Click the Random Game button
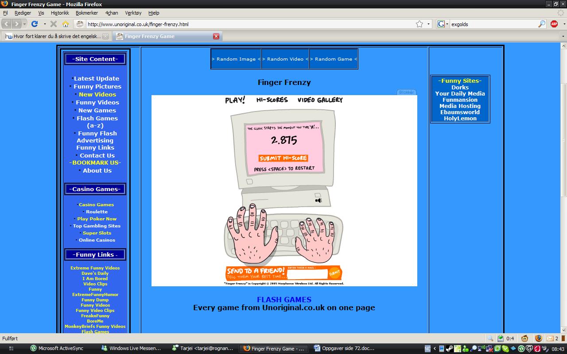567x354 pixels. pos(334,59)
